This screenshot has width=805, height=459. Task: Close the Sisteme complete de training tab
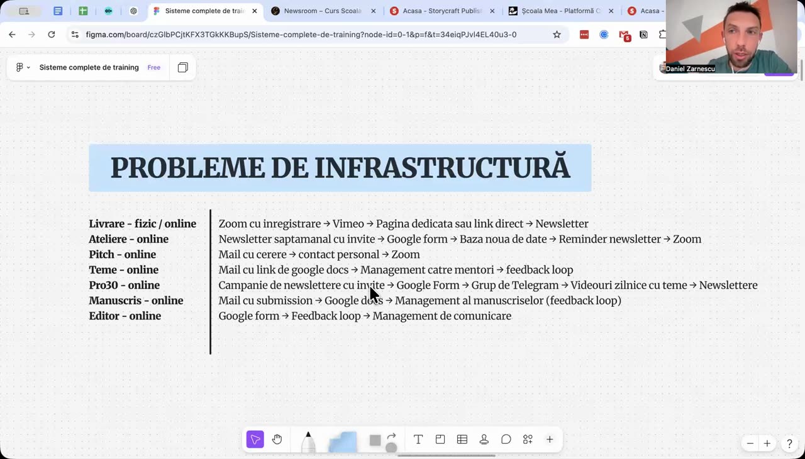(x=254, y=11)
